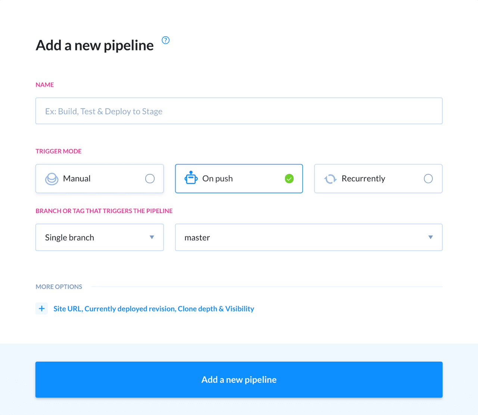Open the Single branch selector
Viewport: 478px width, 415px height.
pyautogui.click(x=99, y=237)
